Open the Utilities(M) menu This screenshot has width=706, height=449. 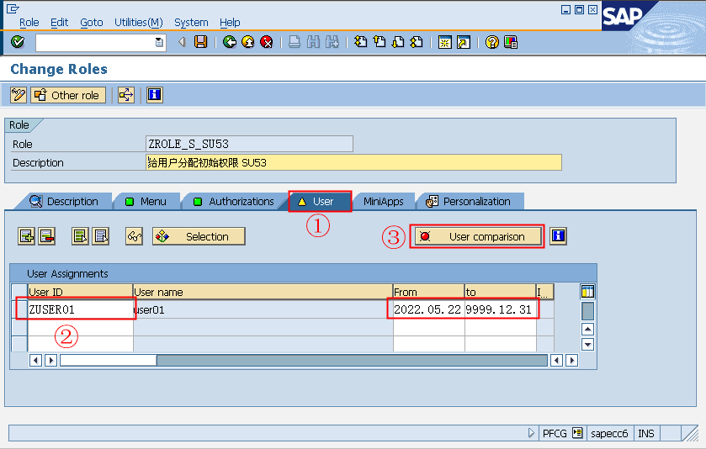tap(138, 23)
